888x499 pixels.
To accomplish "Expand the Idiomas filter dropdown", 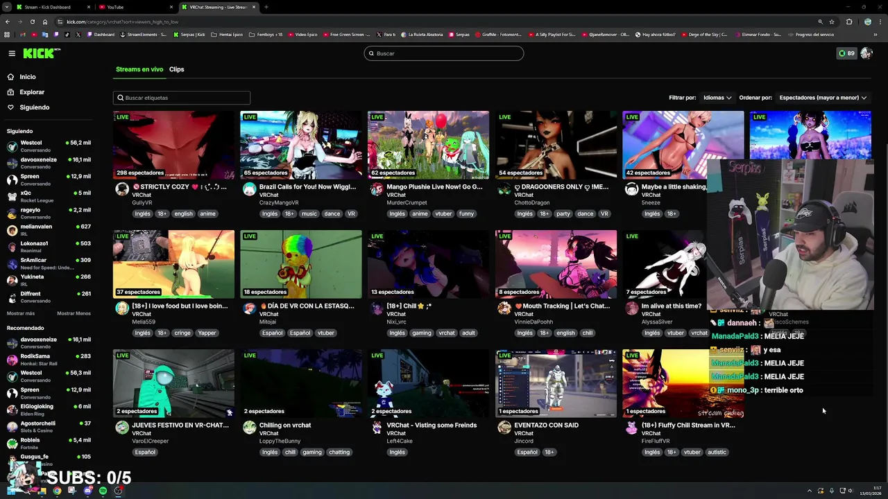I will pyautogui.click(x=717, y=98).
